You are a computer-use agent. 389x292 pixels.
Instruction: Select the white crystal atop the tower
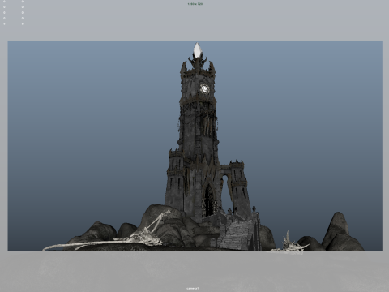tap(197, 49)
